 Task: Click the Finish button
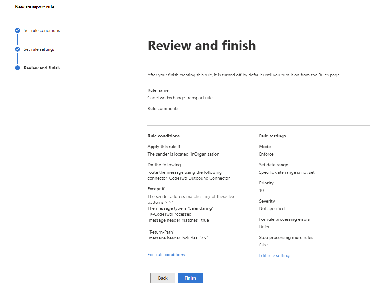coord(190,278)
